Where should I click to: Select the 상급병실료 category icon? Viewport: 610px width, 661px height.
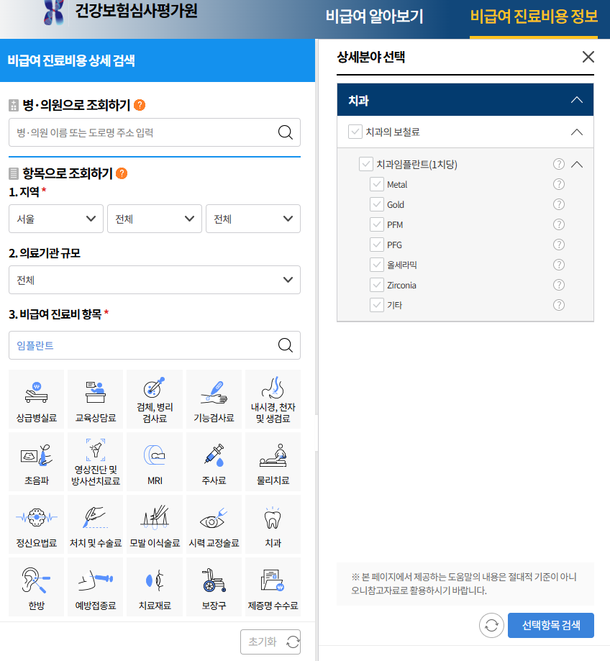coord(36,399)
